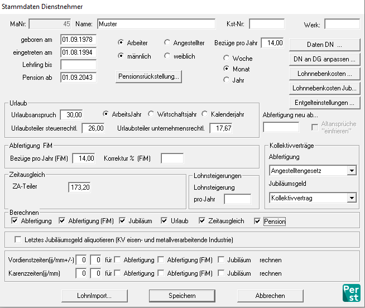Image resolution: width=365 pixels, height=308 pixels.
Task: Click the Pension ab date field
Action: (x=79, y=78)
